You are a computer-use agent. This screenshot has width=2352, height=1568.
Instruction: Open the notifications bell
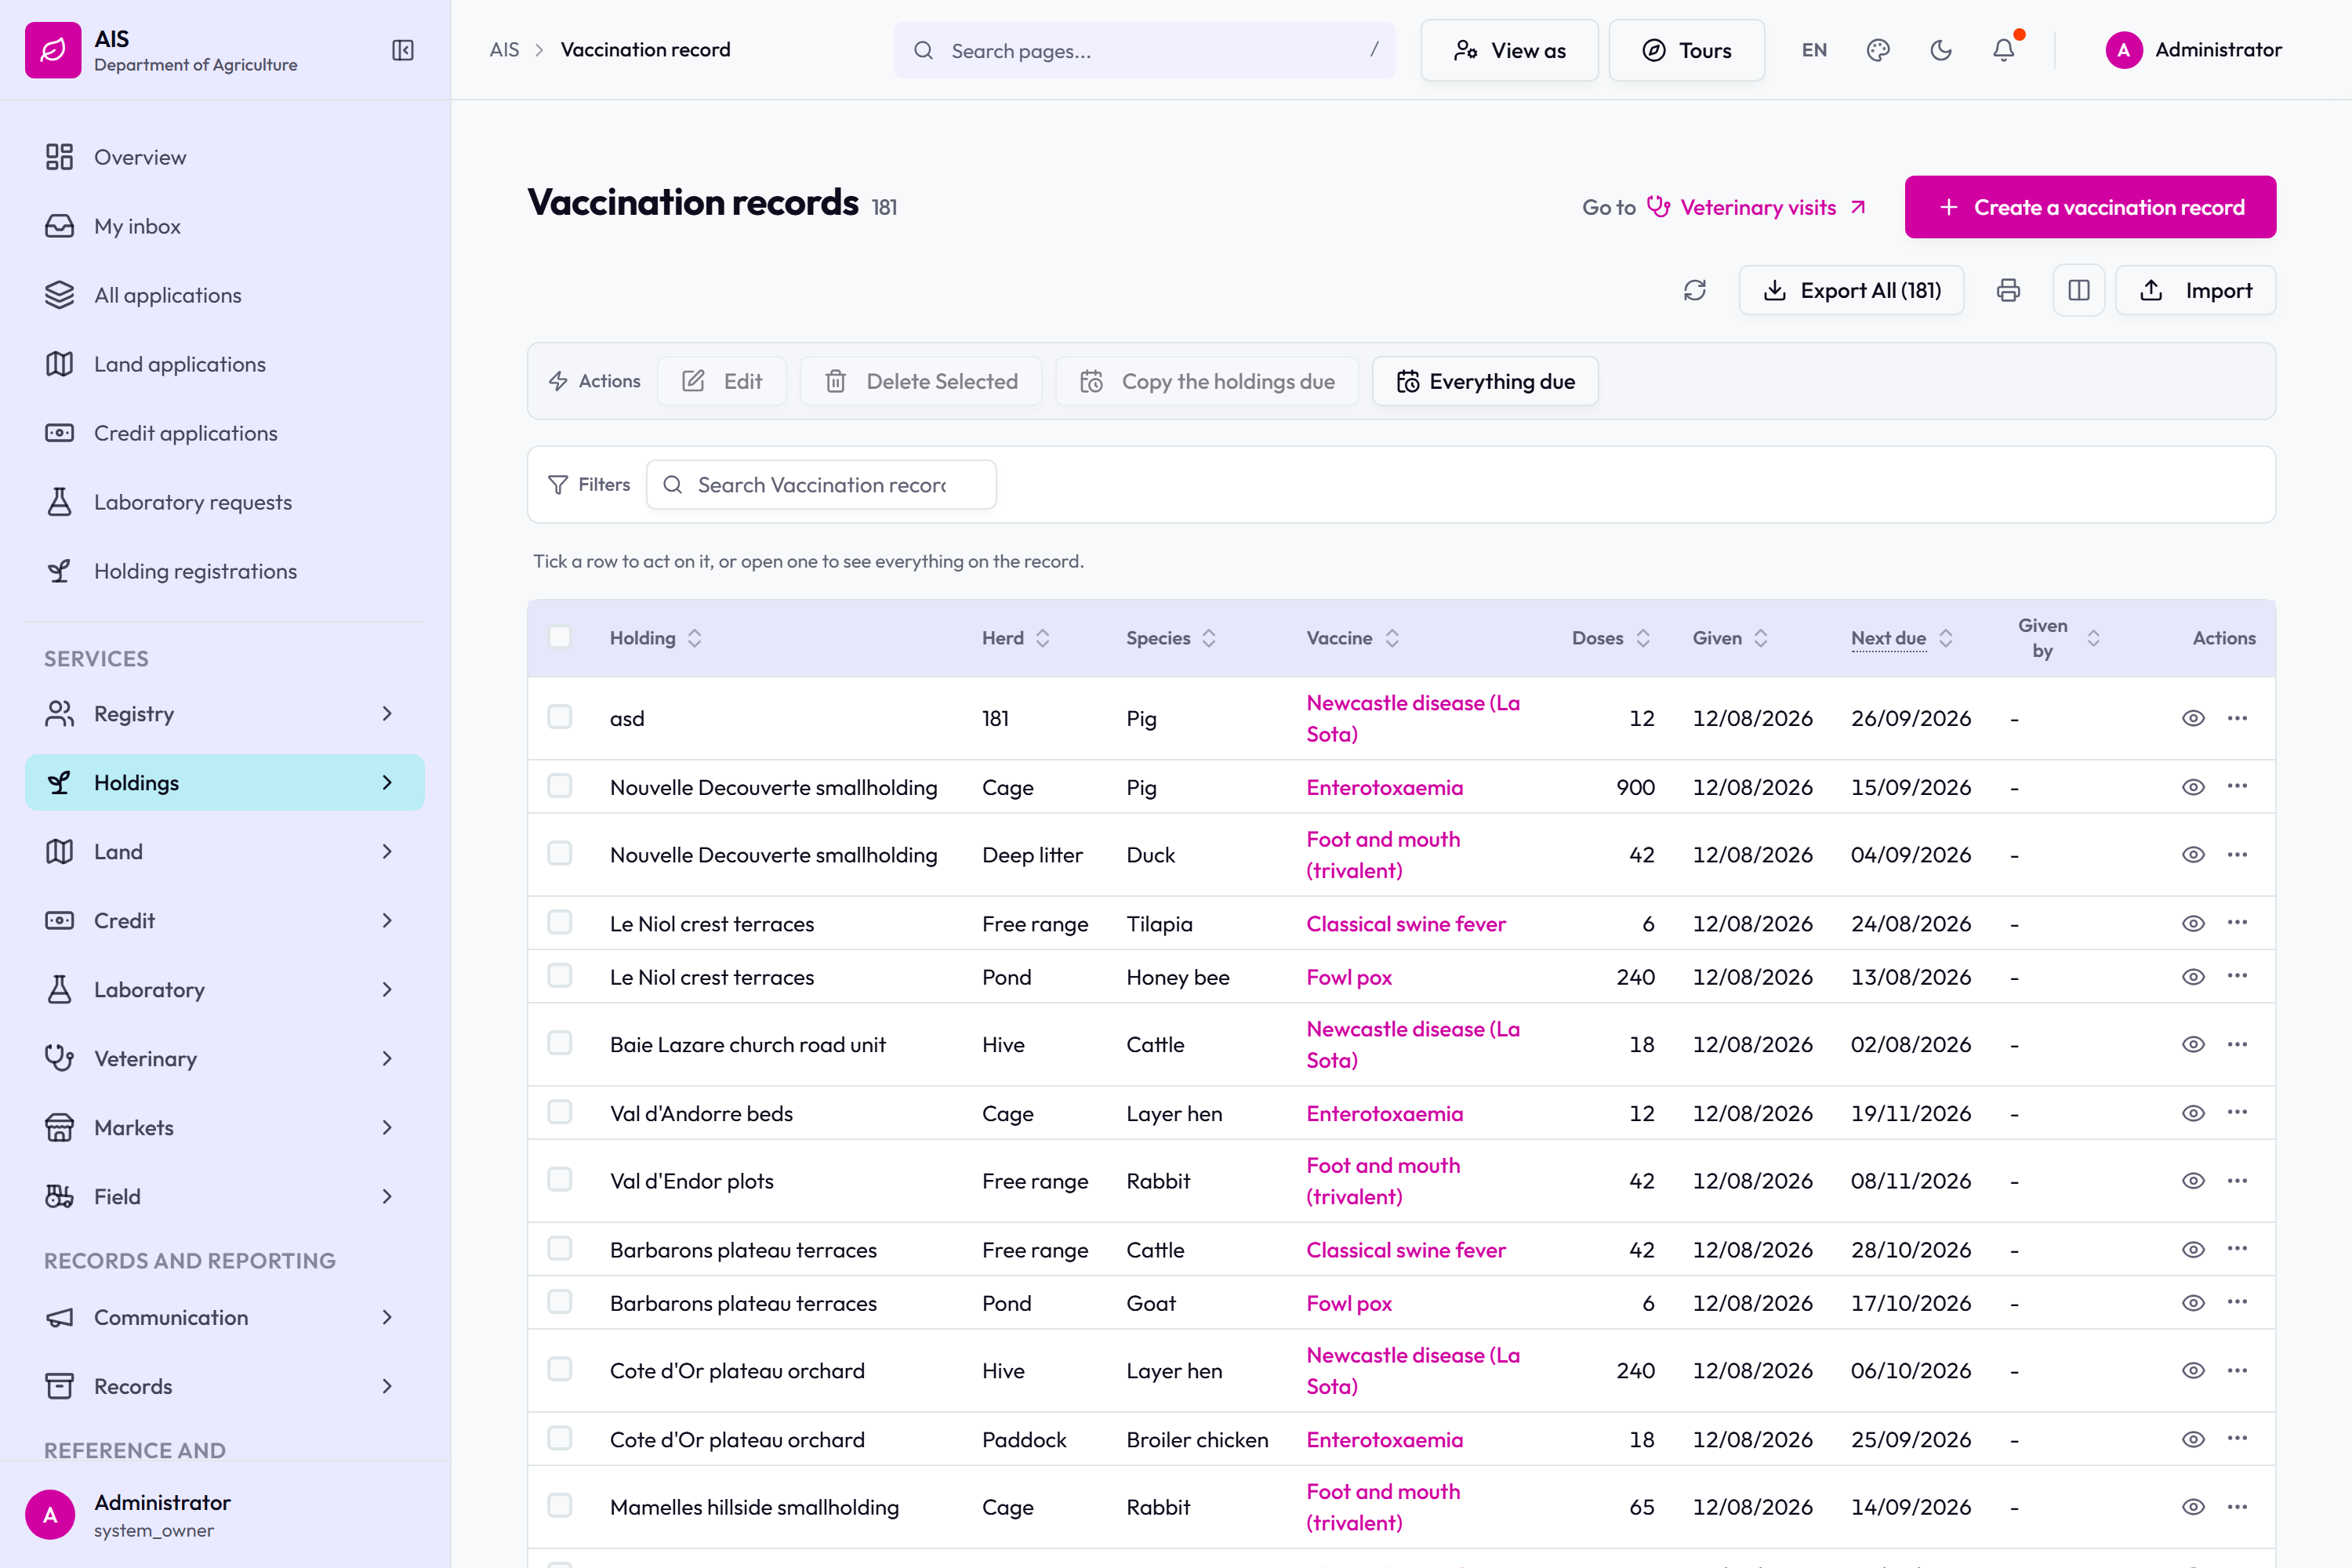click(2004, 50)
